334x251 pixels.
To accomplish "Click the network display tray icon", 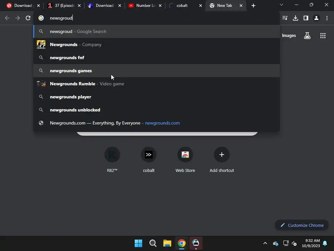I will [286, 243].
